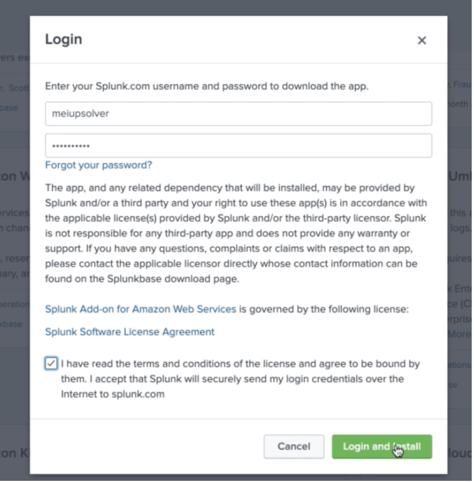The height and width of the screenshot is (482, 474).
Task: Click the green Login and Install button
Action: tap(382, 447)
